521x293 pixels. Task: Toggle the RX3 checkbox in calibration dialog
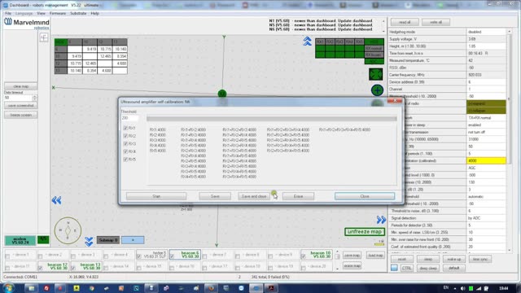click(125, 143)
